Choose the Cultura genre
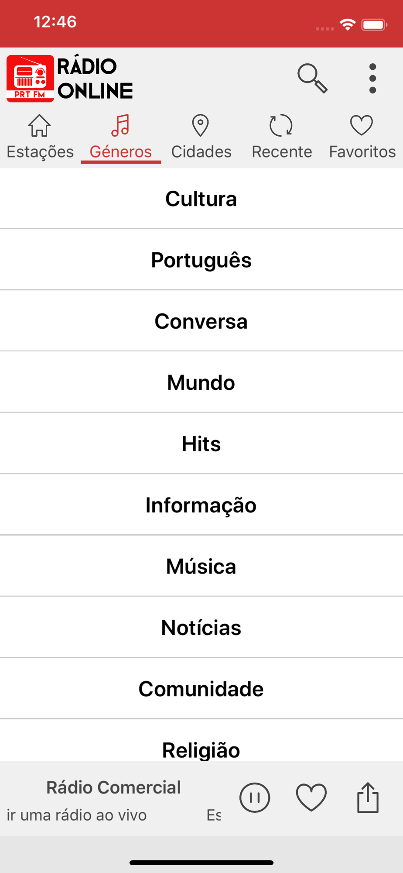This screenshot has height=873, width=403. (x=201, y=199)
